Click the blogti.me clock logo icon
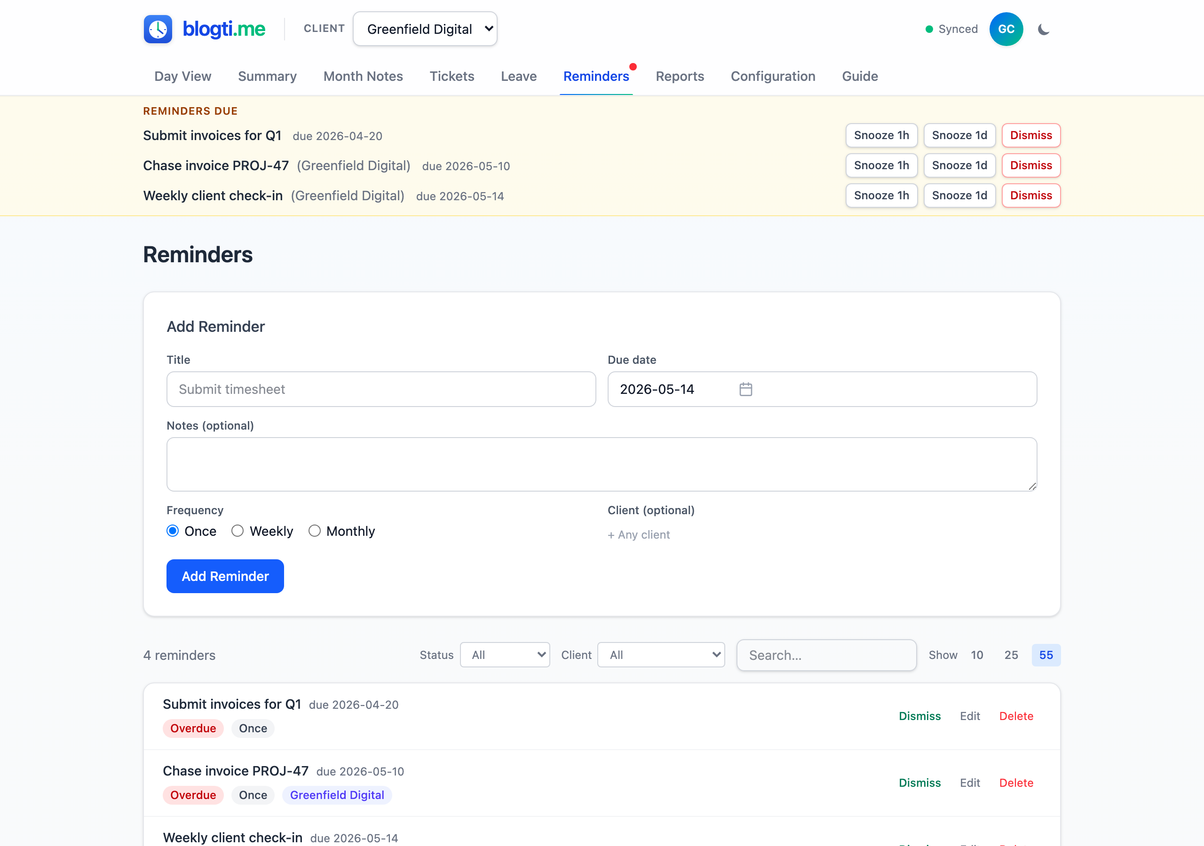1204x846 pixels. tap(158, 29)
